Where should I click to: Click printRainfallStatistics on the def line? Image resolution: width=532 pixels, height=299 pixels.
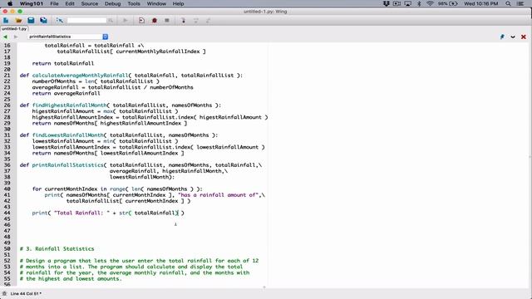67,165
